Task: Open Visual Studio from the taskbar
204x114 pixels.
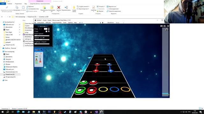Action: (x=96, y=112)
